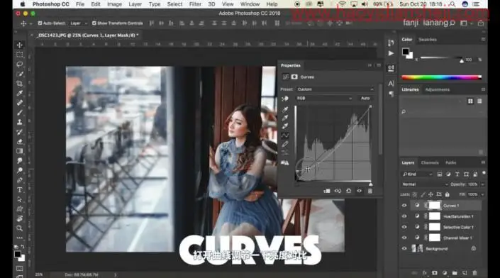Open the Preset Custom dropdown
Viewport: 500px width, 278px height.
point(335,89)
